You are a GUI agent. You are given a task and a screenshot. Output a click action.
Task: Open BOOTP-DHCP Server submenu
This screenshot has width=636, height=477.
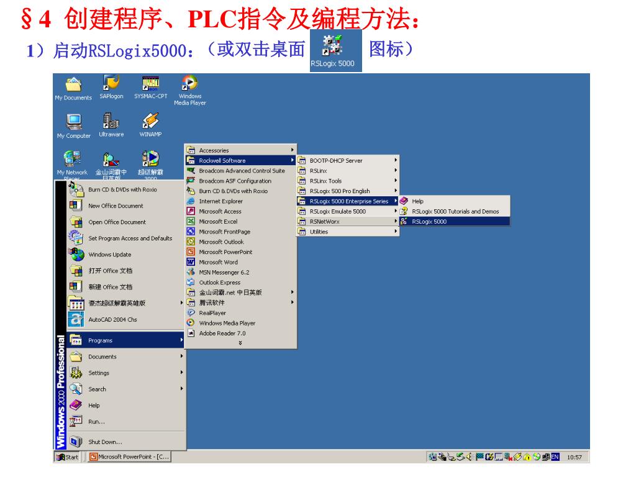pyautogui.click(x=348, y=160)
